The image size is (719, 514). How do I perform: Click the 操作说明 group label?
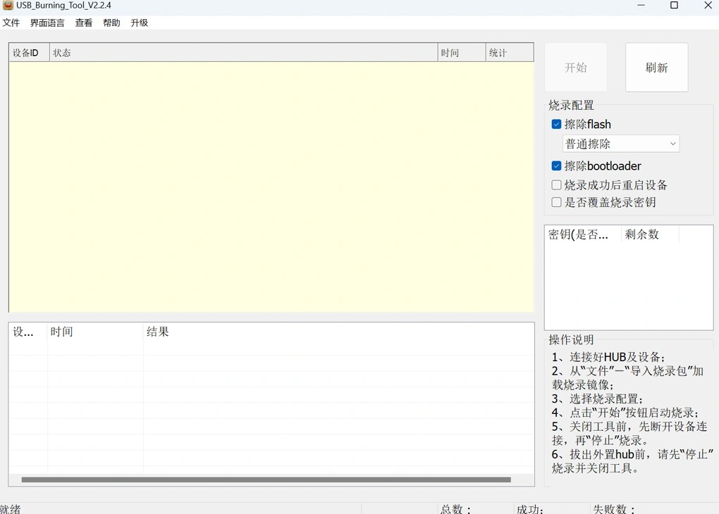(x=571, y=339)
